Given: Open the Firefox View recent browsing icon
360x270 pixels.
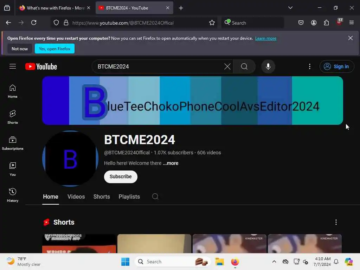Looking at the screenshot, I should click(7, 8).
